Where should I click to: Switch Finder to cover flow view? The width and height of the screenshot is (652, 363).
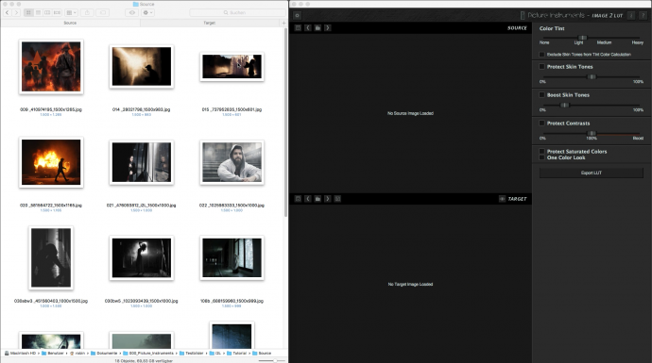pos(57,13)
